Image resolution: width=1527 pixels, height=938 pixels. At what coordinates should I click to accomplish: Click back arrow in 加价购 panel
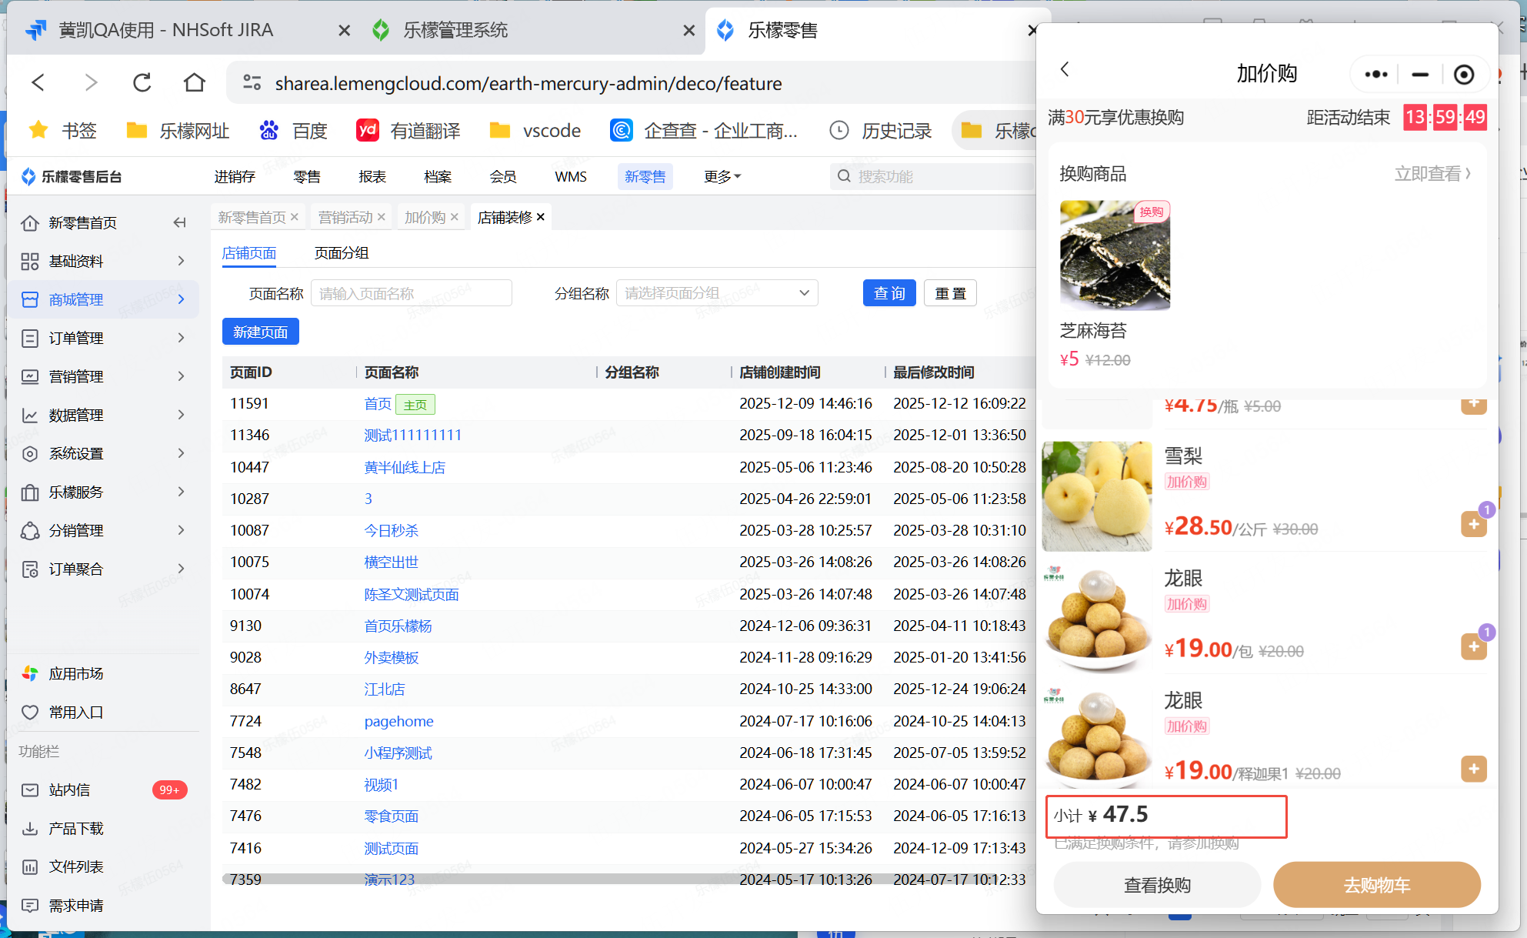(x=1065, y=70)
